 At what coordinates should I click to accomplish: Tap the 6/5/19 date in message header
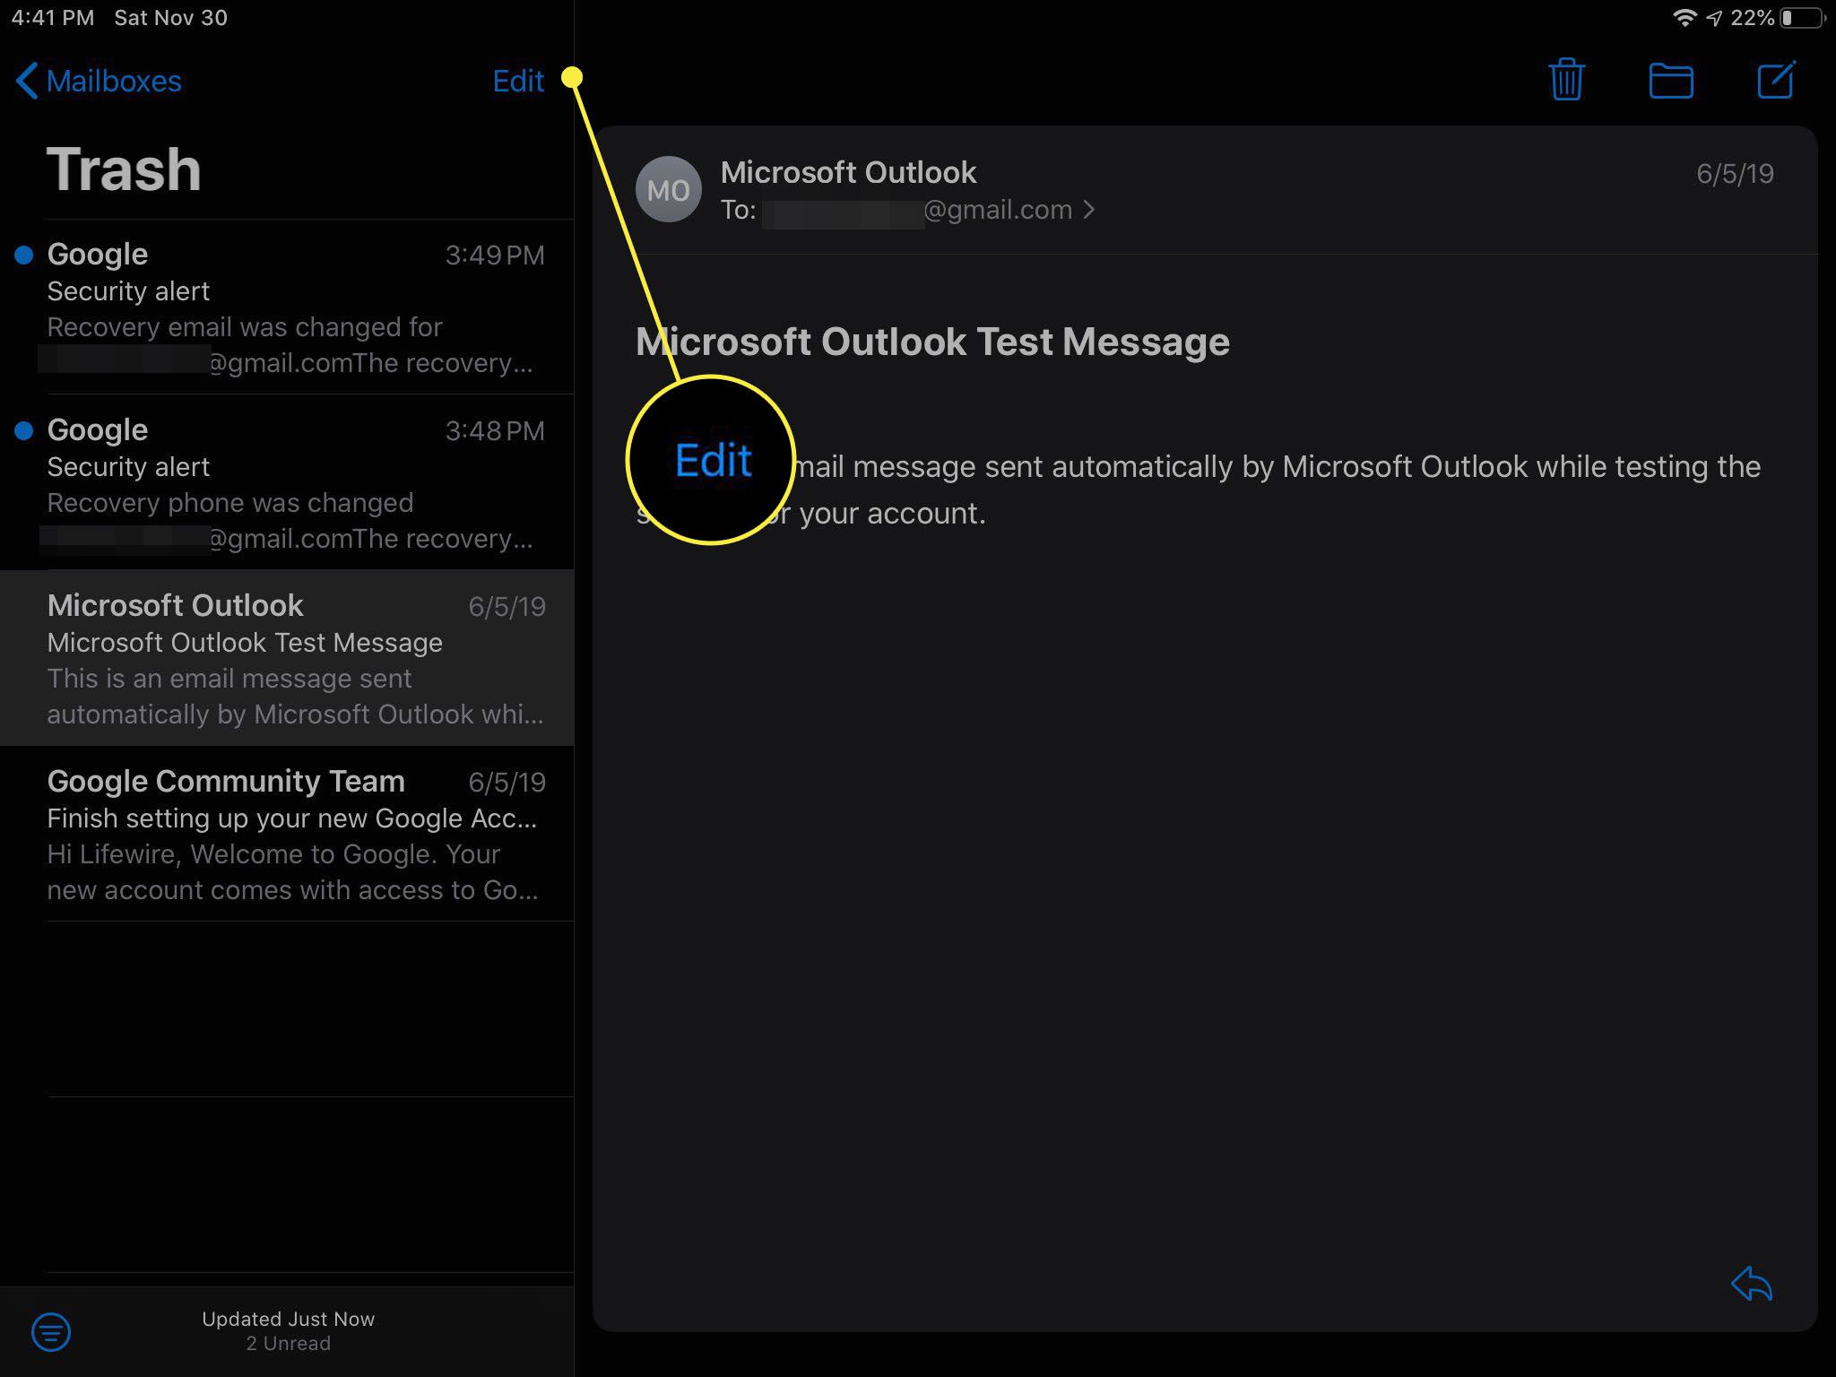pos(1735,174)
